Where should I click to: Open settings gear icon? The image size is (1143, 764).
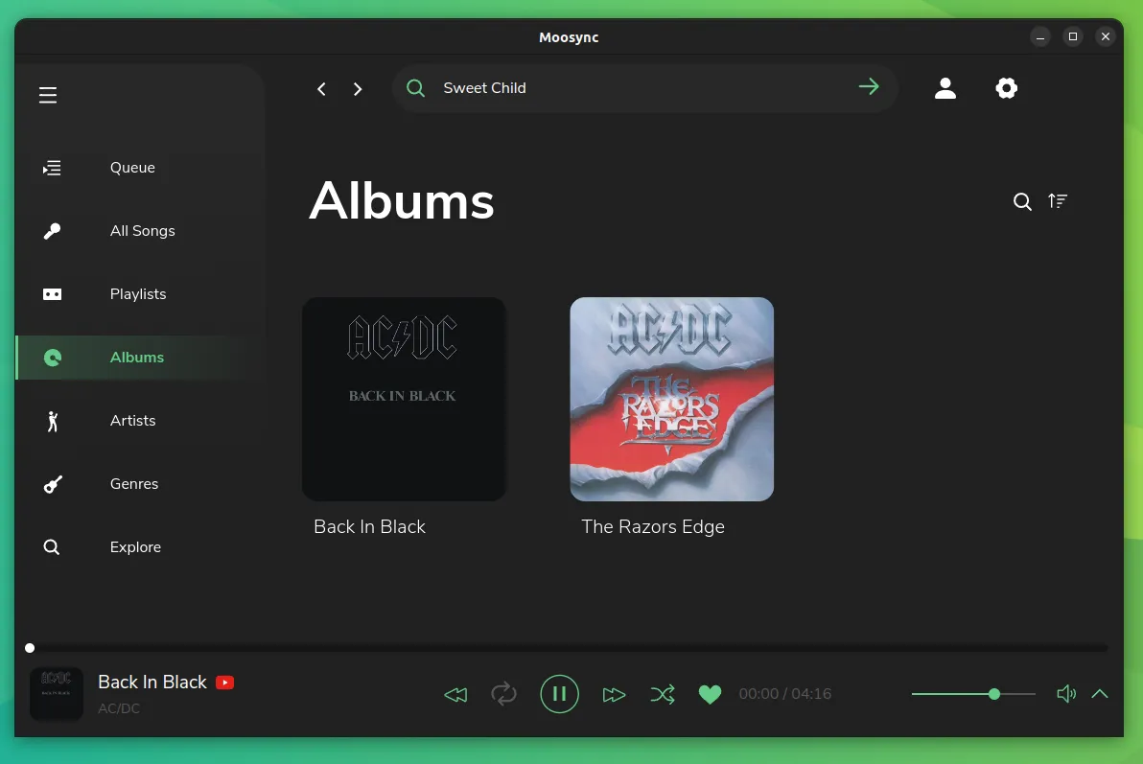pyautogui.click(x=1007, y=88)
